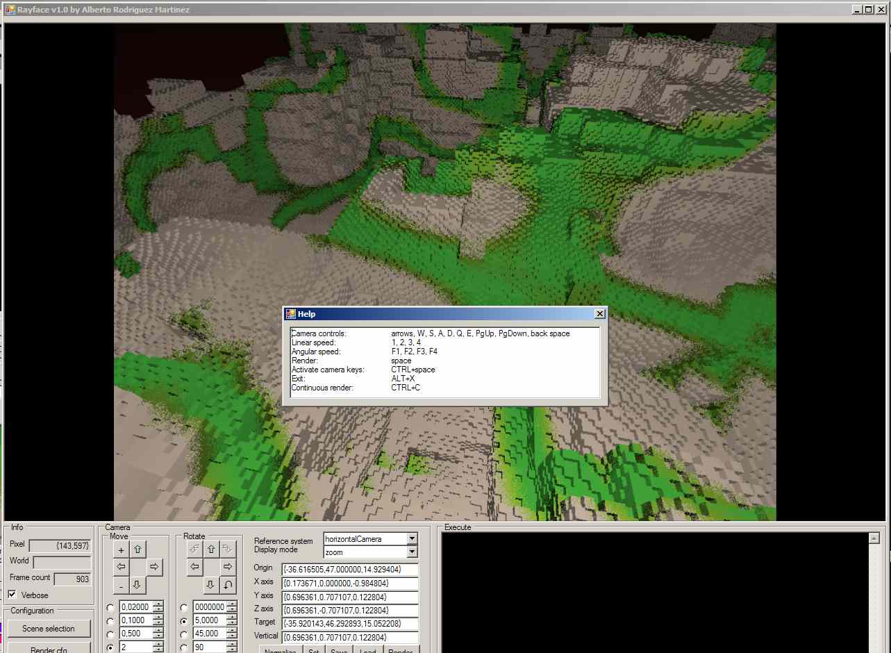Viewport: 891px width, 653px height.
Task: Click the Rotate up arrow button
Action: click(x=211, y=549)
